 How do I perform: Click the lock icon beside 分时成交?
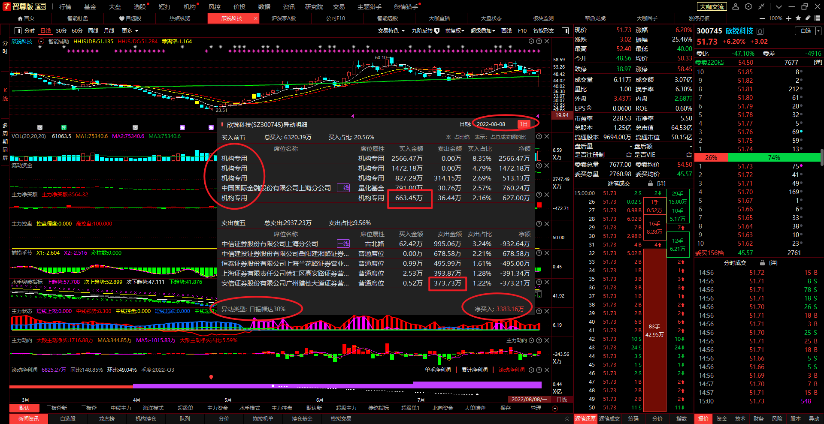762,263
